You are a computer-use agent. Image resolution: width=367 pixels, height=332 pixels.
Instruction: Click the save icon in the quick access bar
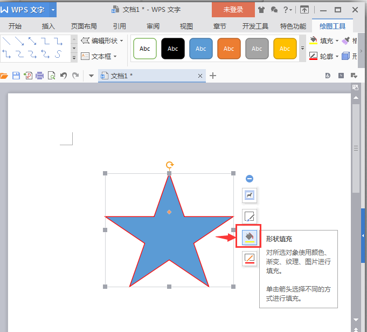point(16,76)
